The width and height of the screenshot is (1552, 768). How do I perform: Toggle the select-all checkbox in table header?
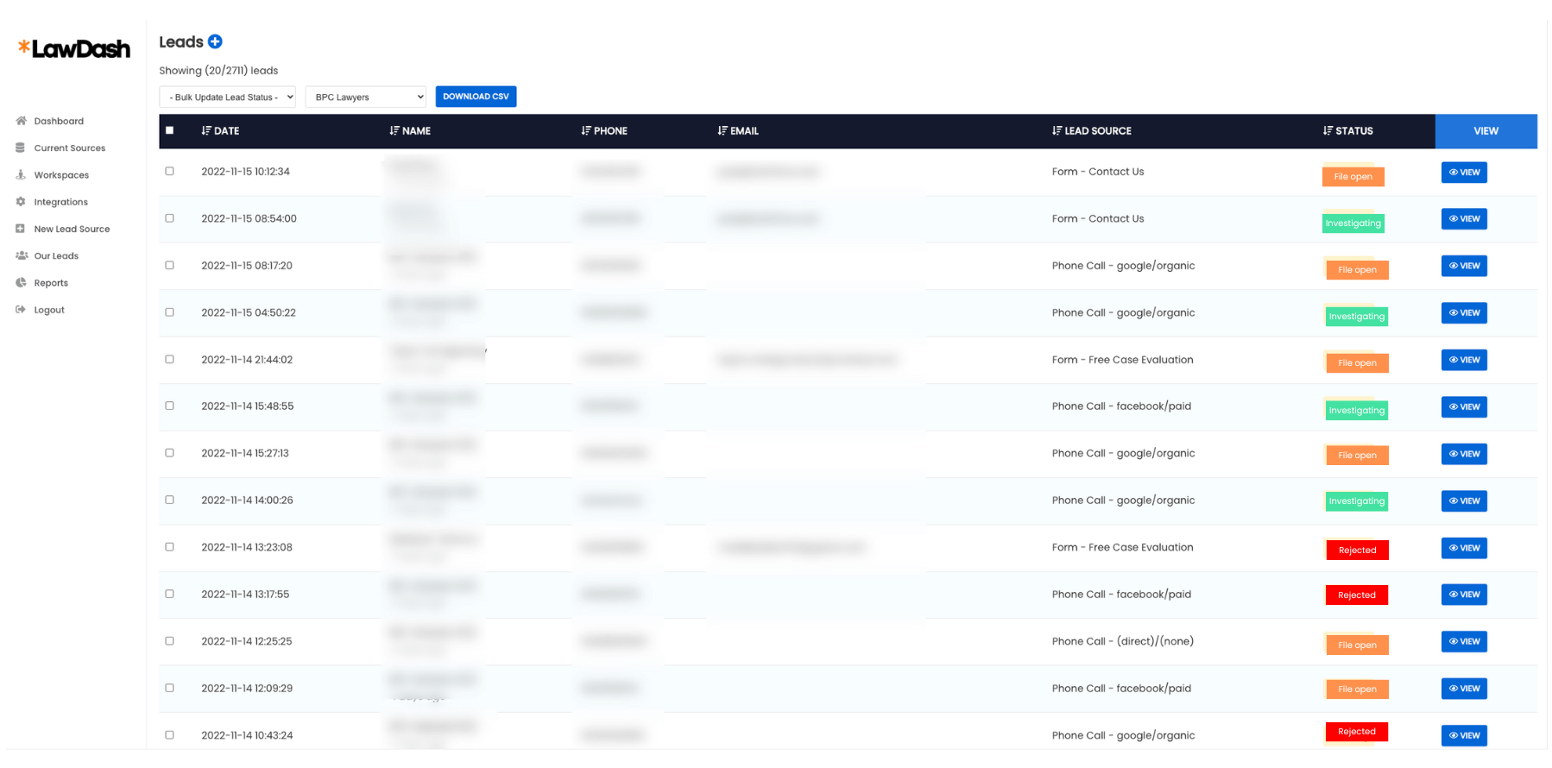[x=170, y=130]
